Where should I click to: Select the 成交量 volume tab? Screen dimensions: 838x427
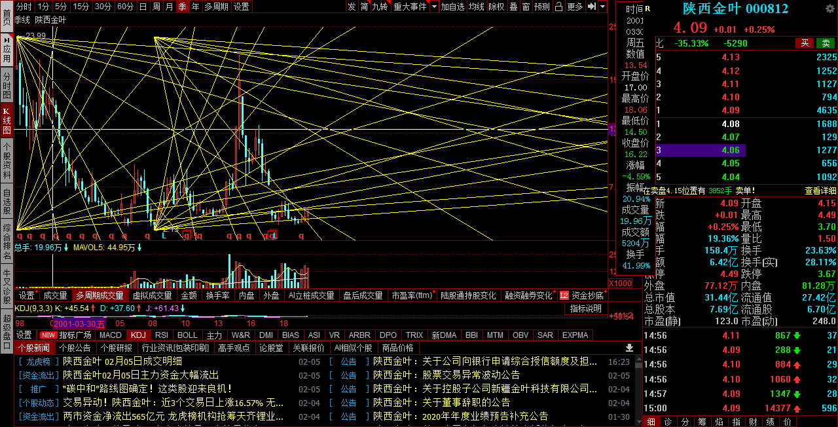55,295
